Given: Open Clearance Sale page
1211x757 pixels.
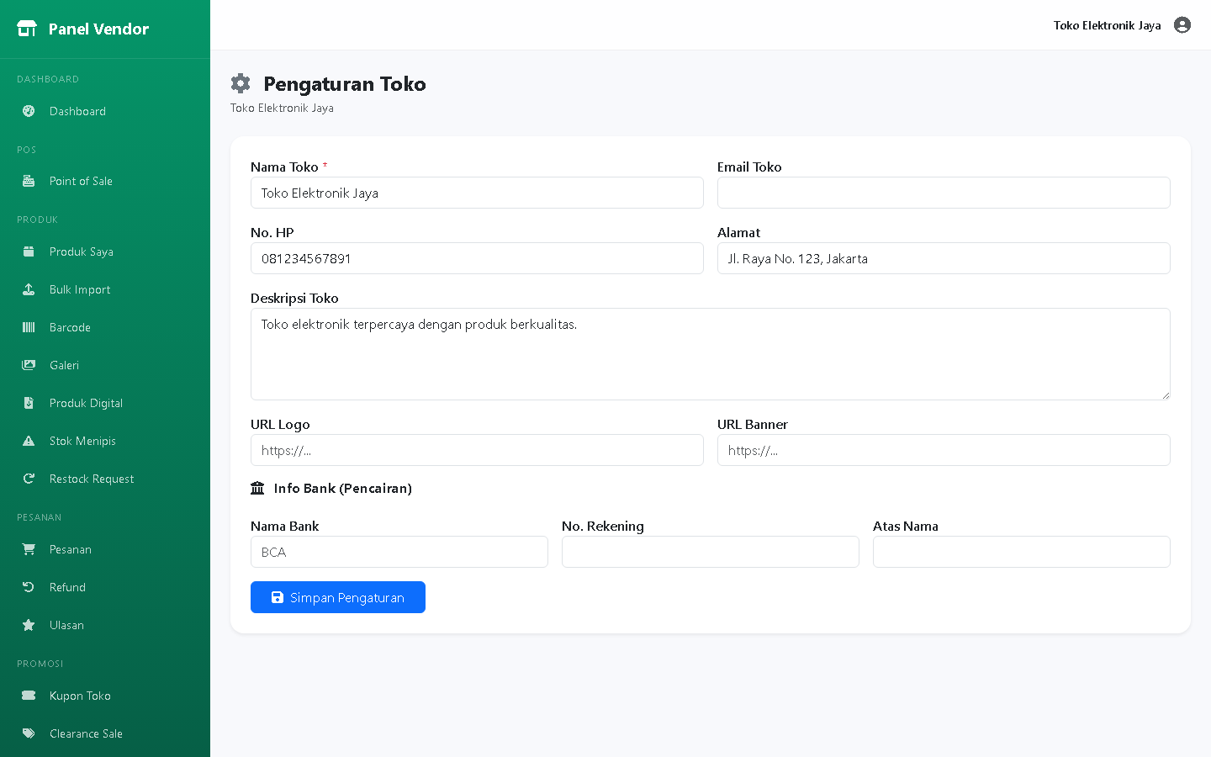Looking at the screenshot, I should (x=105, y=733).
